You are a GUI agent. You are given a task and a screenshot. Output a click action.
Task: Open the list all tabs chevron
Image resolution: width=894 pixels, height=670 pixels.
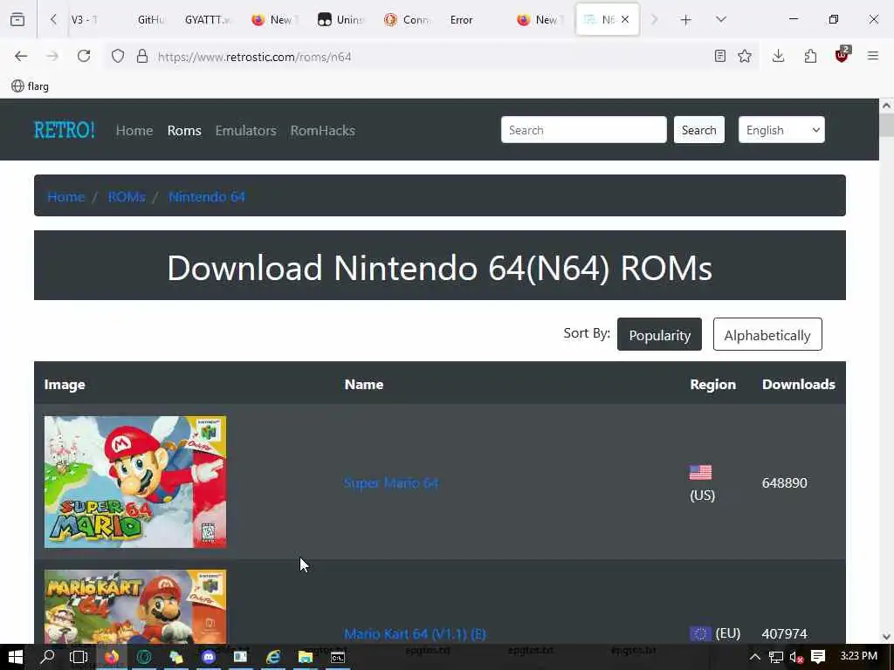tap(721, 19)
